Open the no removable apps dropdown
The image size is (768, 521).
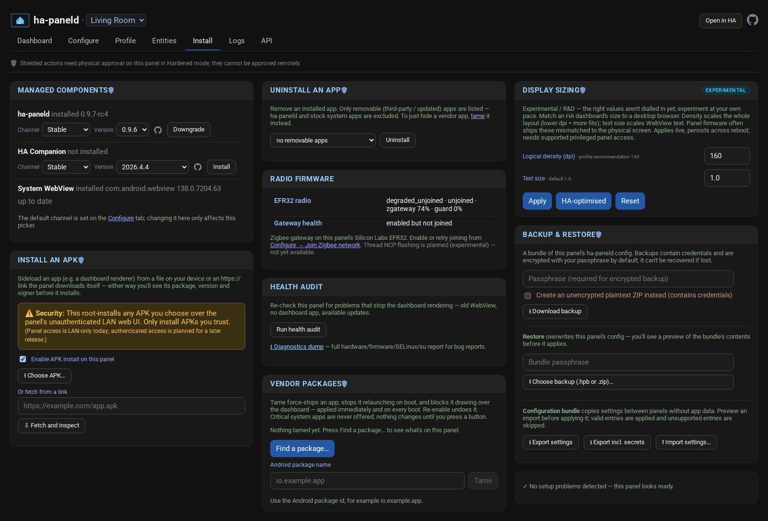tap(323, 140)
